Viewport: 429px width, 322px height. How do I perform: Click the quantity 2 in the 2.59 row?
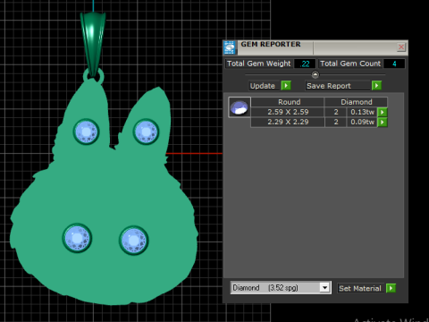pyautogui.click(x=336, y=112)
